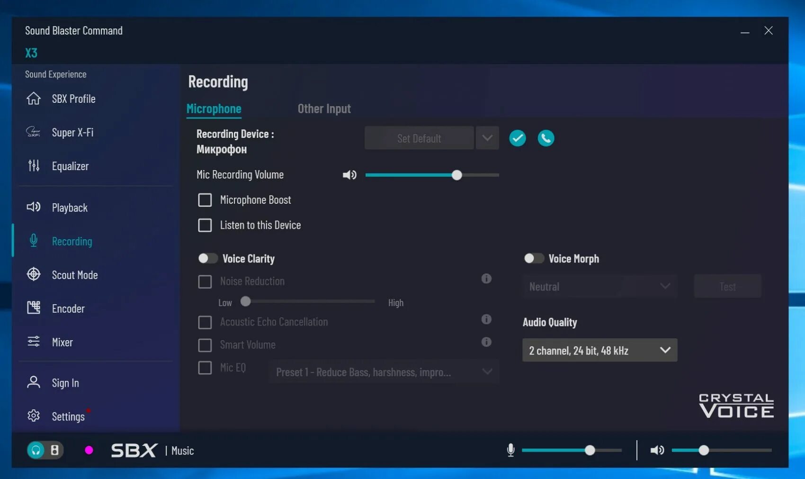Open the Sign In person icon

pos(34,382)
